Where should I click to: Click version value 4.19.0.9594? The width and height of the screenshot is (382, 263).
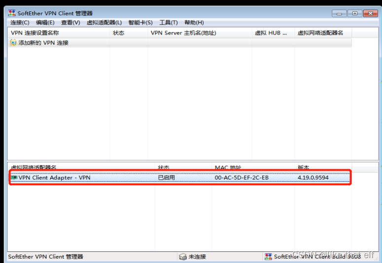tap(313, 177)
